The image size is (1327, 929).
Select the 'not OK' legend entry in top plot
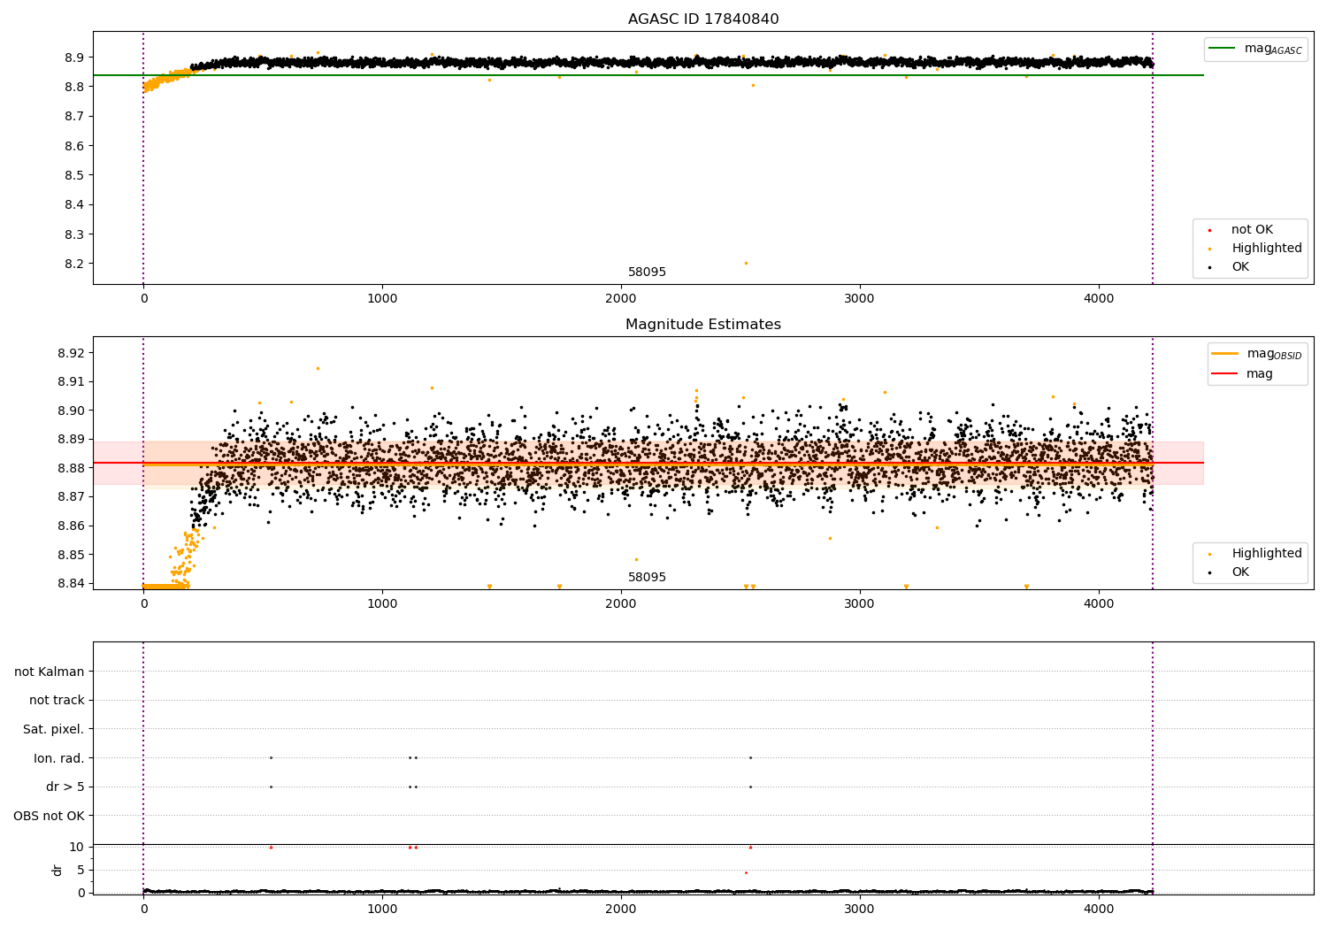click(1252, 230)
